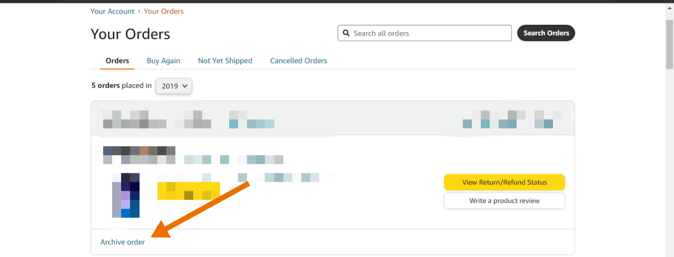The image size is (674, 257).
Task: Open the blurred product thumbnail image
Action: tap(126, 195)
